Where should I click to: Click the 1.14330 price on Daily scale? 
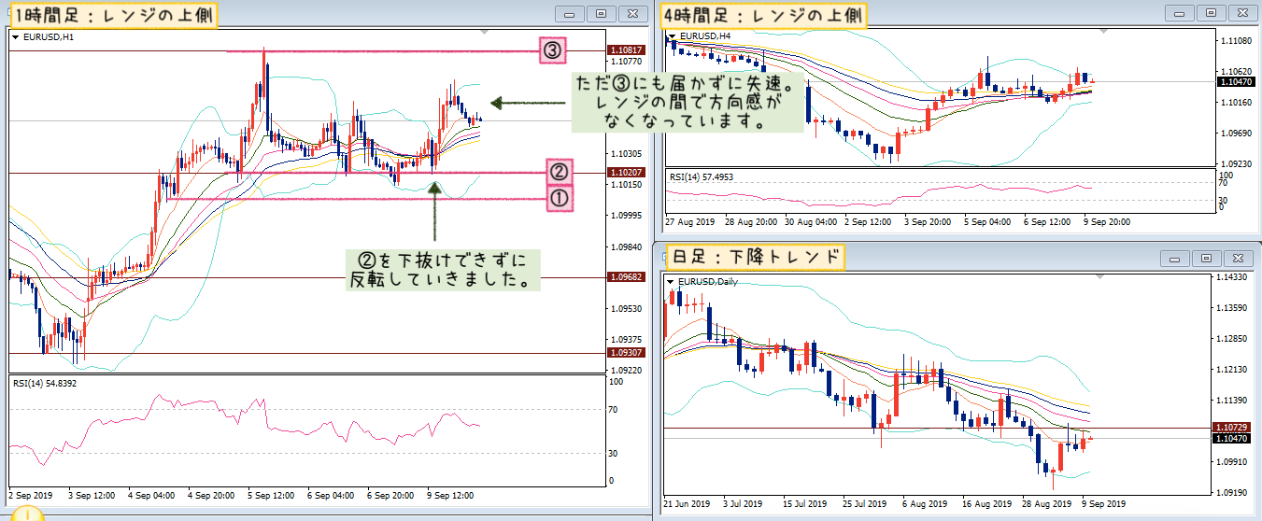point(1231,278)
